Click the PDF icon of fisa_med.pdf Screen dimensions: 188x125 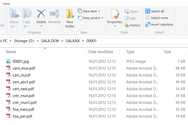point(9,109)
